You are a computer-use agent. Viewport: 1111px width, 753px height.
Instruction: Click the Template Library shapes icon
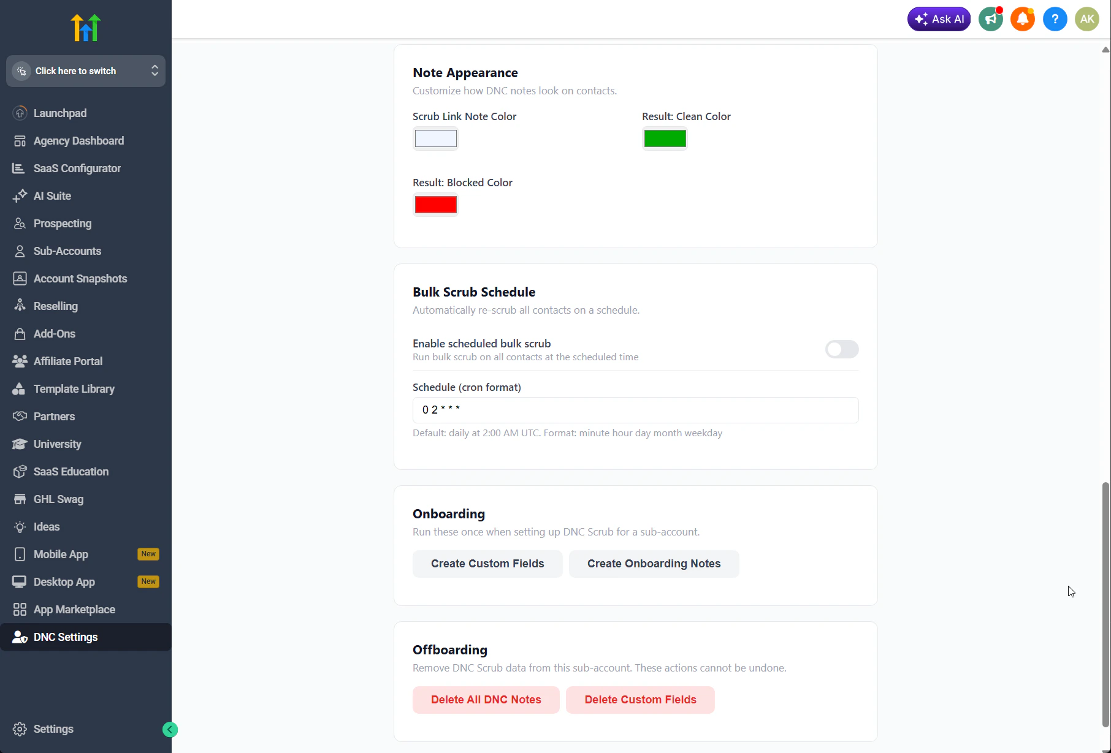(20, 389)
